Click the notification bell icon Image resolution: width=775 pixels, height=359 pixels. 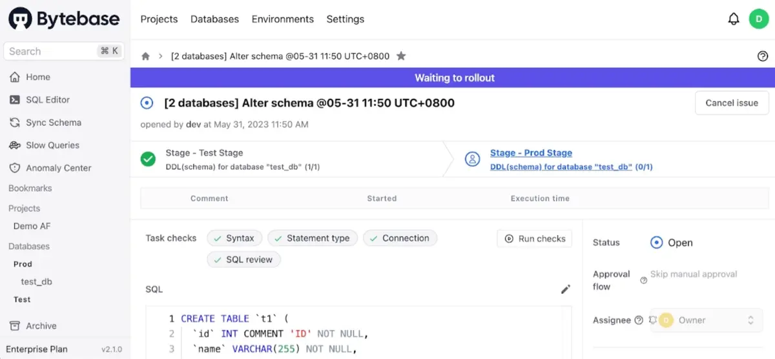coord(734,19)
